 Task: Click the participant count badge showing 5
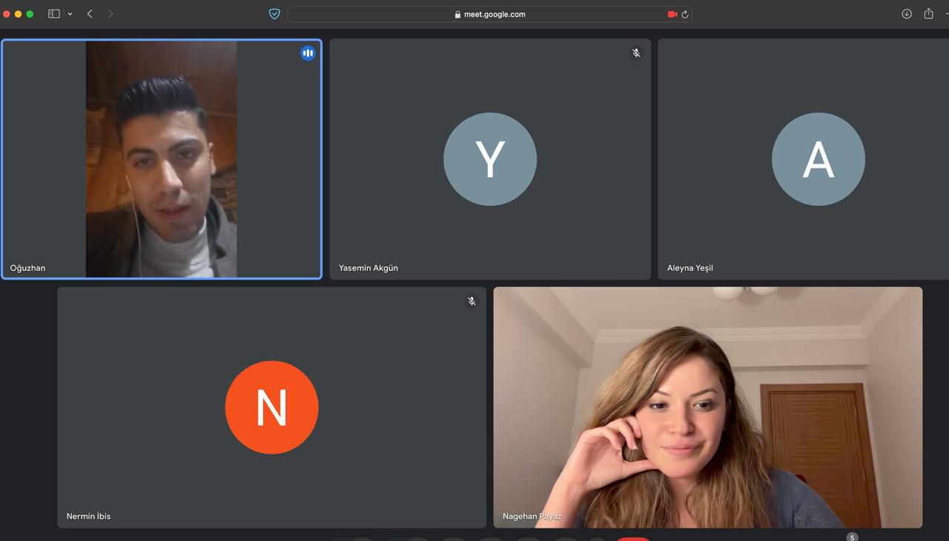point(853,537)
